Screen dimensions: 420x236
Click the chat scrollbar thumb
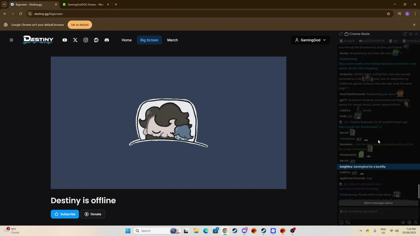[418, 191]
